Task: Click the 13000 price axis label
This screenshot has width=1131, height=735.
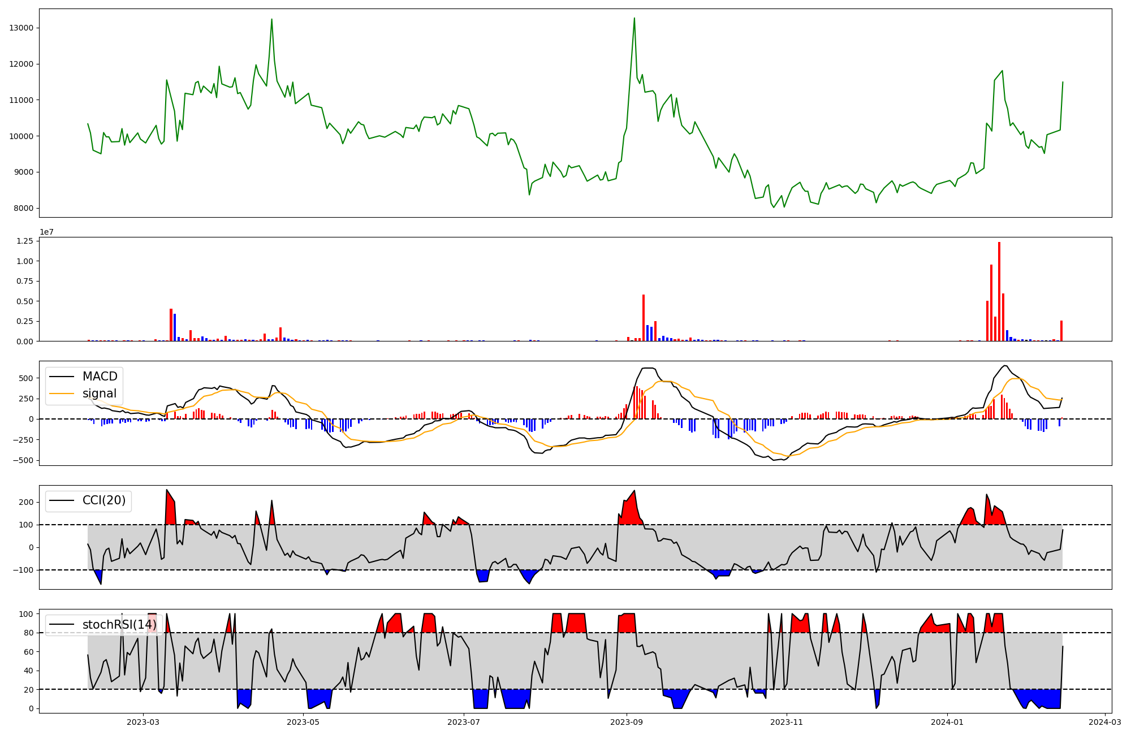Action: (21, 28)
